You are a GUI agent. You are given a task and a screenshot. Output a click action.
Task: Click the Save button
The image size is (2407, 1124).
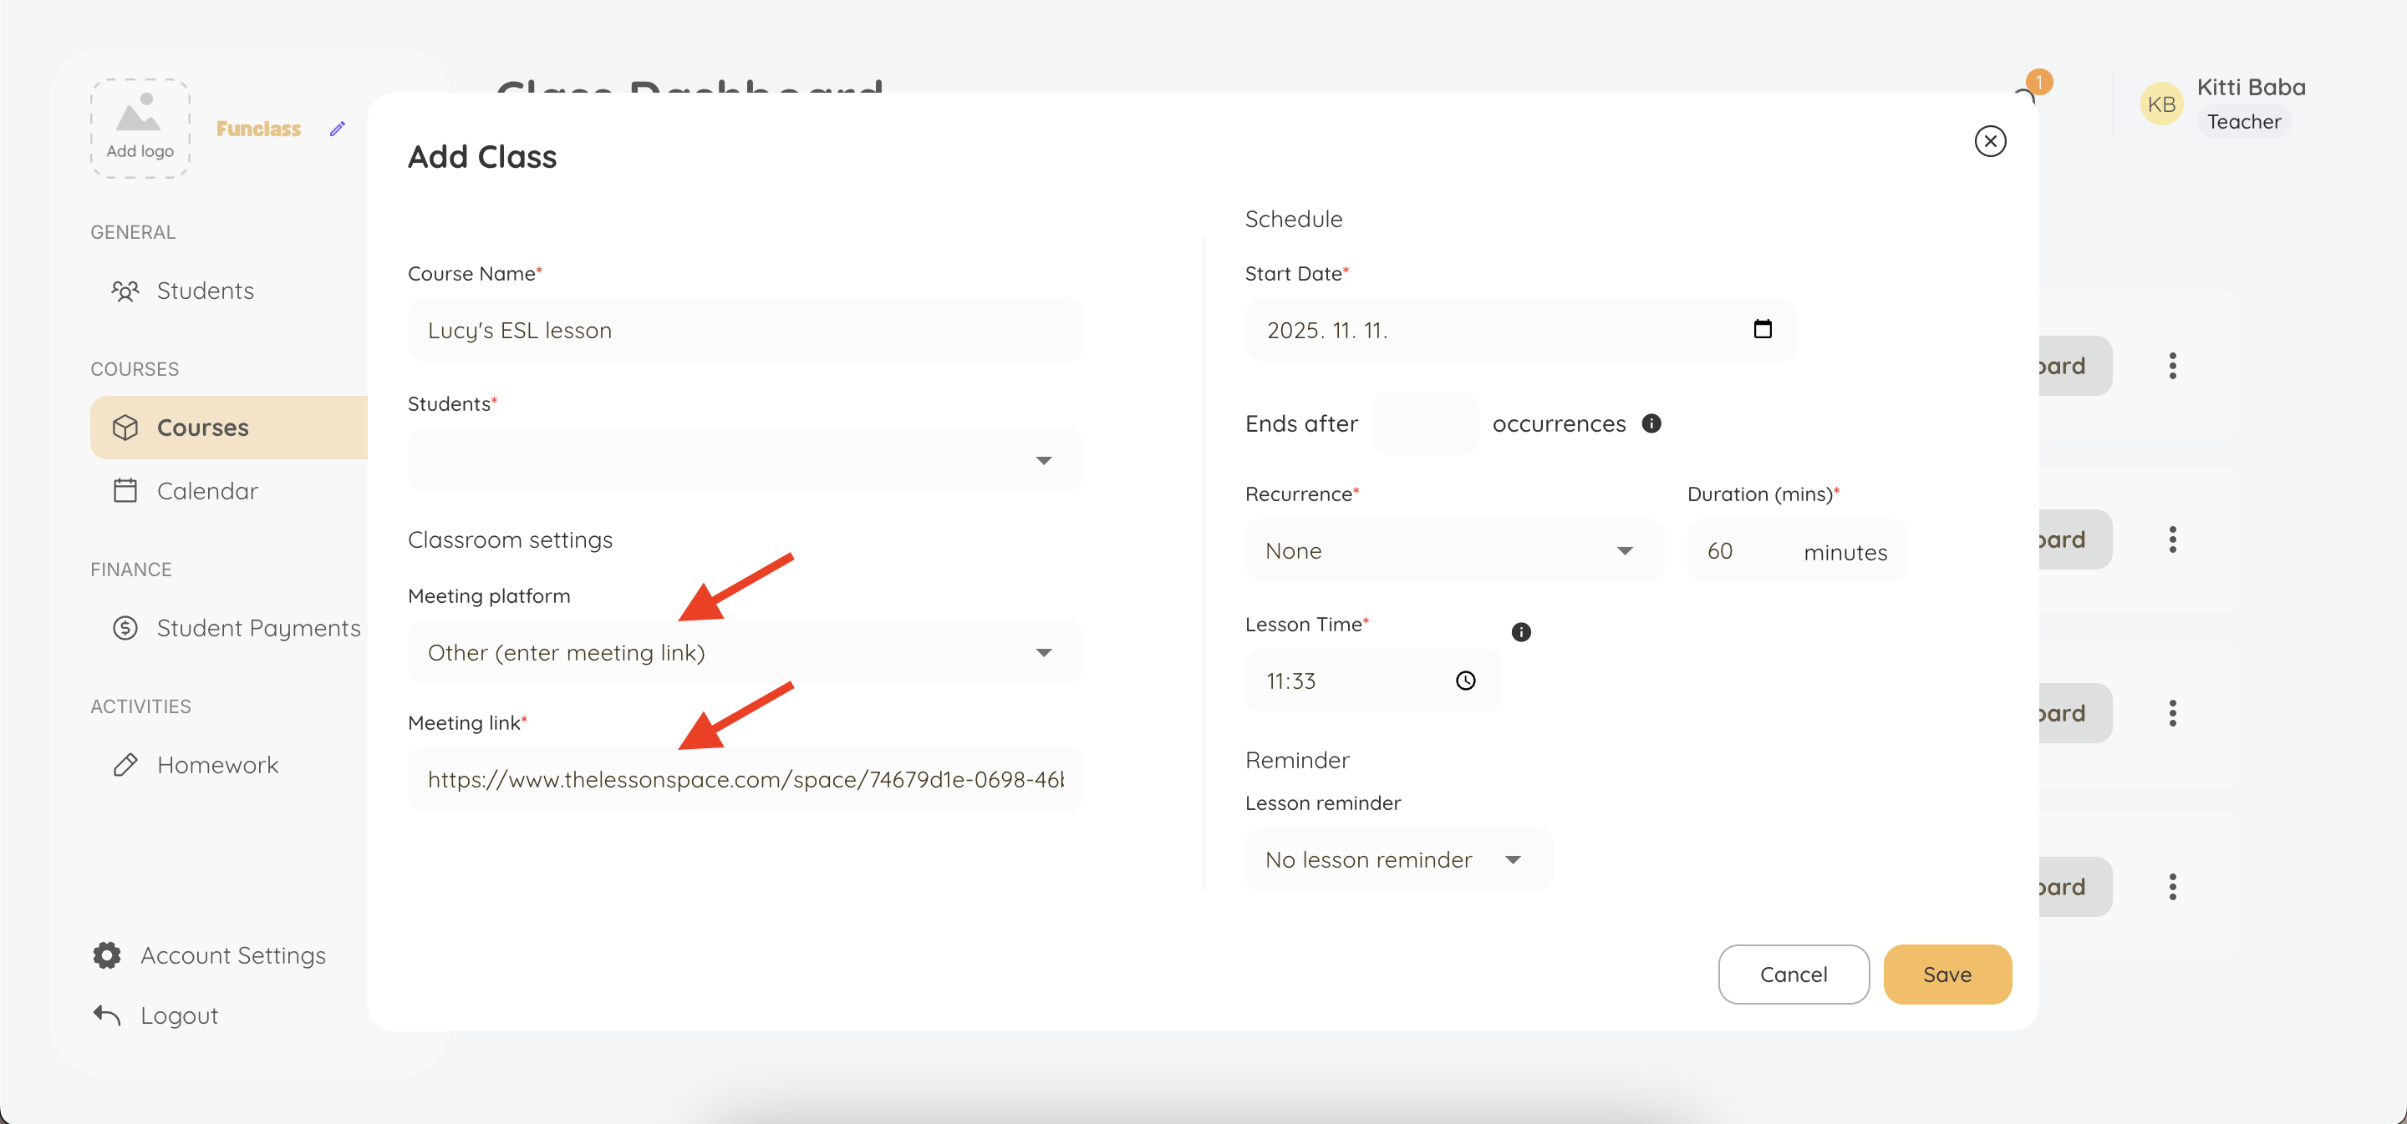[1946, 975]
